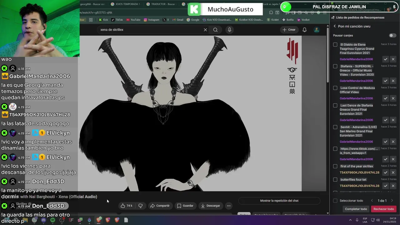Screen dimensions: 400x225
Task: Approve first of the year skrillex
Action: [386, 172]
